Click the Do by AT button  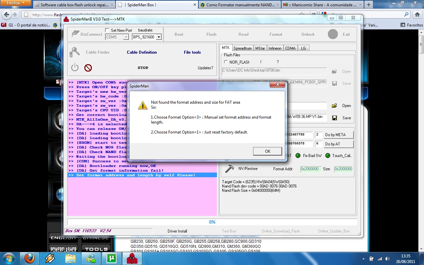click(x=339, y=144)
